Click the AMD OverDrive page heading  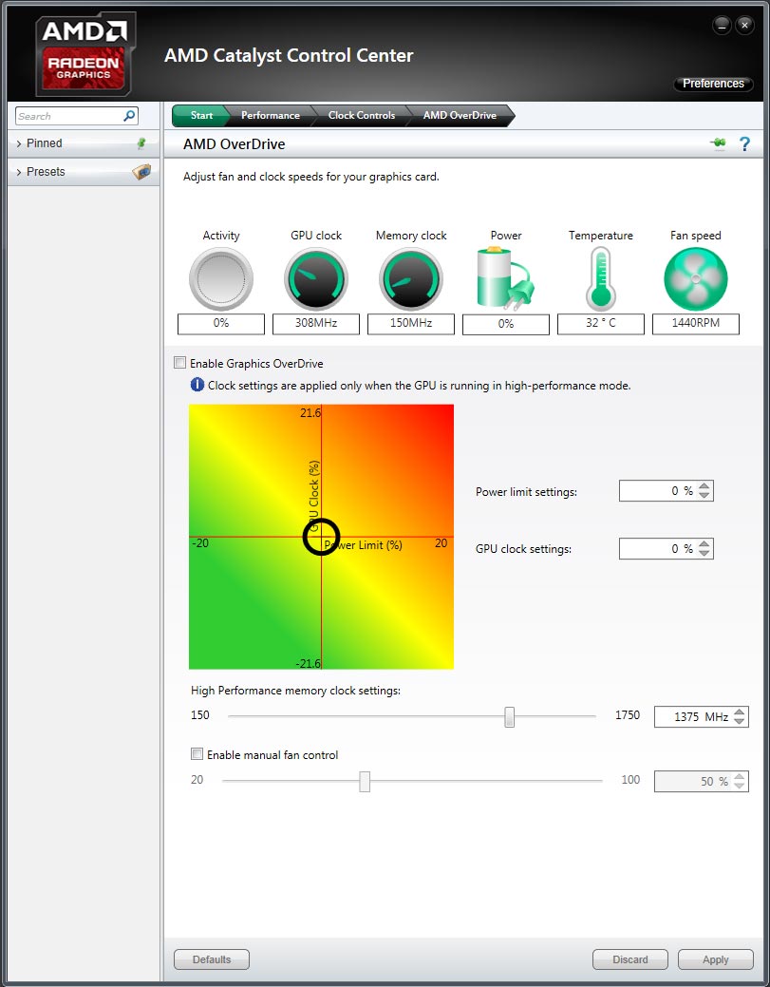point(234,144)
